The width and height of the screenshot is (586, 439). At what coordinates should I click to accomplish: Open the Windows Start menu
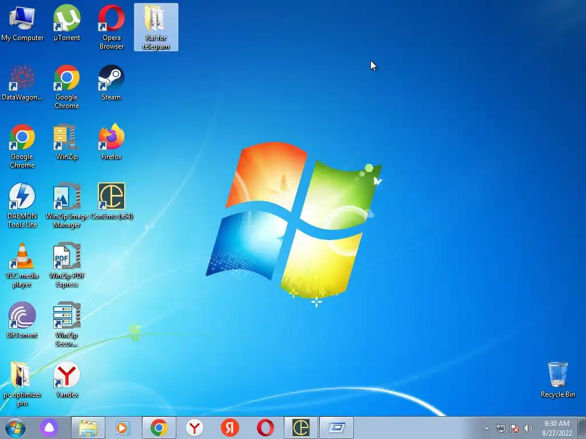pos(15,428)
